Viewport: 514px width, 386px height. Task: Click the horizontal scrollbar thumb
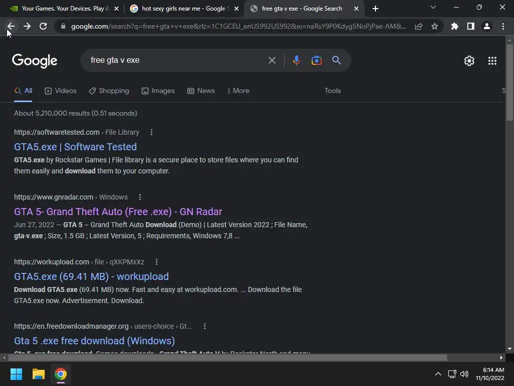(x=227, y=357)
